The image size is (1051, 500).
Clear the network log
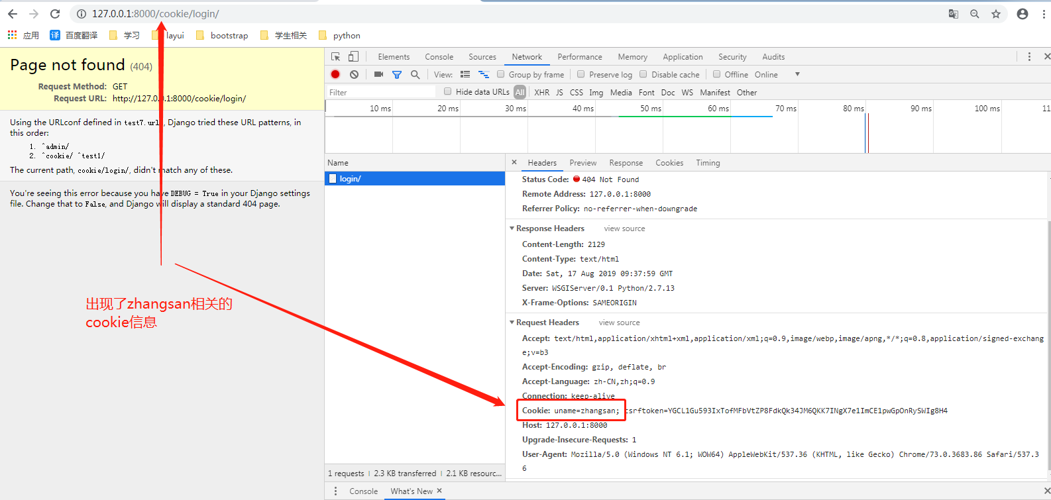coord(355,75)
